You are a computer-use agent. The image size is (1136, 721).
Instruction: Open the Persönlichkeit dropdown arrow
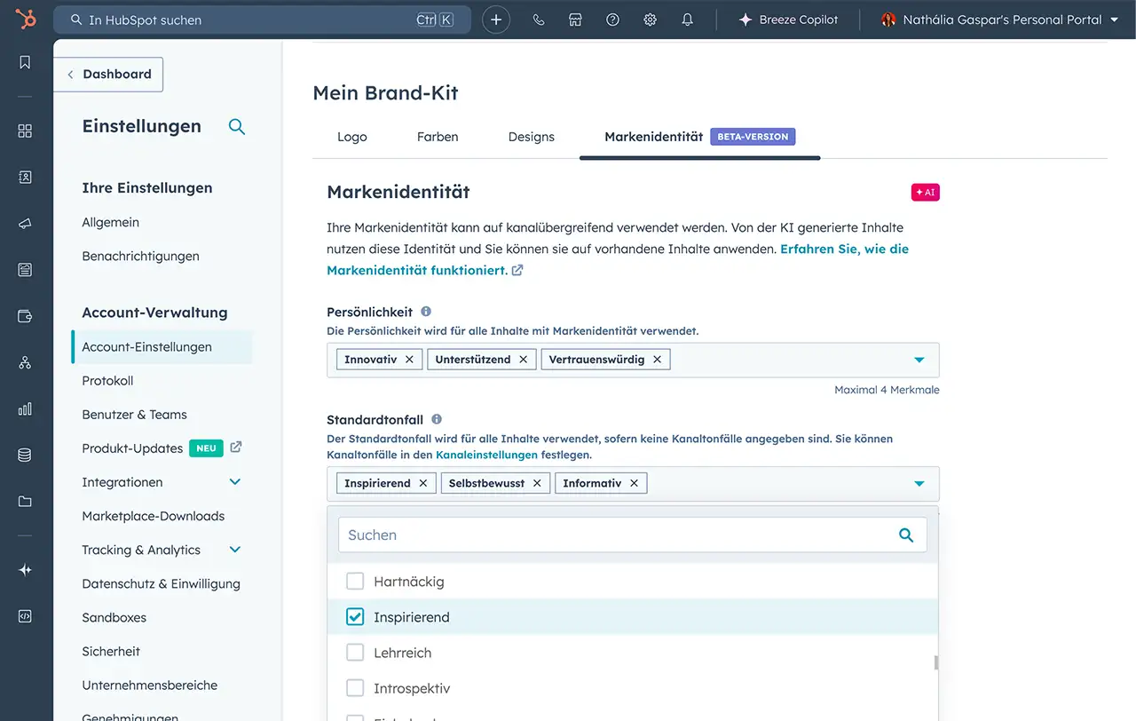tap(919, 360)
